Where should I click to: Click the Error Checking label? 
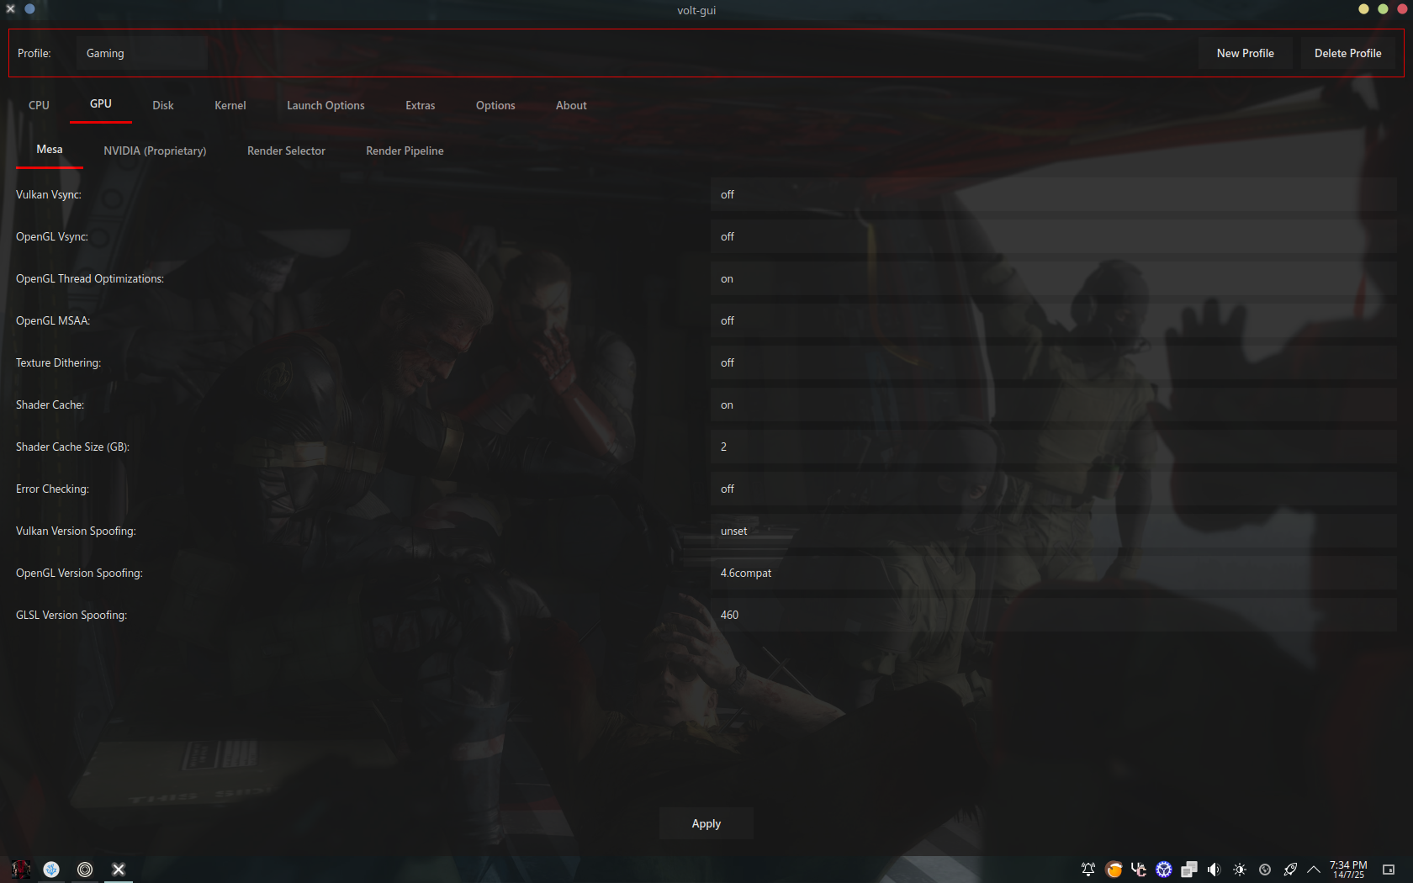pos(52,489)
